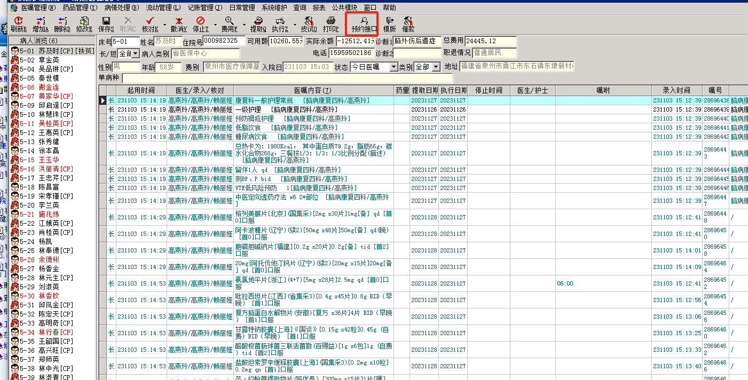Image resolution: width=748 pixels, height=380 pixels.
Task: Click the 停止时间 column header
Action: point(489,90)
